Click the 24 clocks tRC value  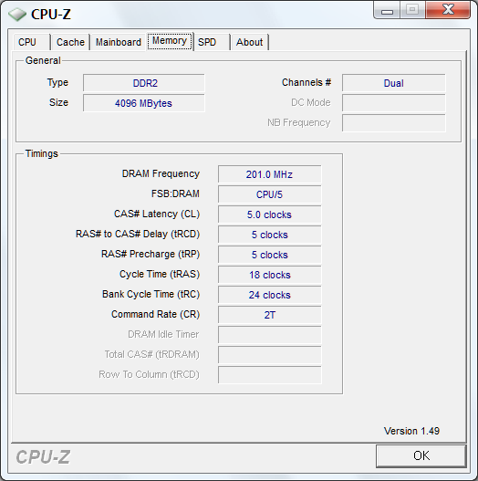[269, 295]
